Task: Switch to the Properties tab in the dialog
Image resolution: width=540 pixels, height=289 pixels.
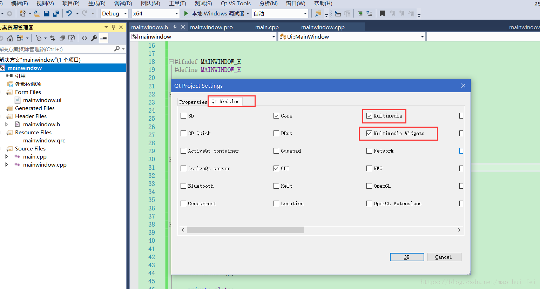Action: tap(193, 102)
